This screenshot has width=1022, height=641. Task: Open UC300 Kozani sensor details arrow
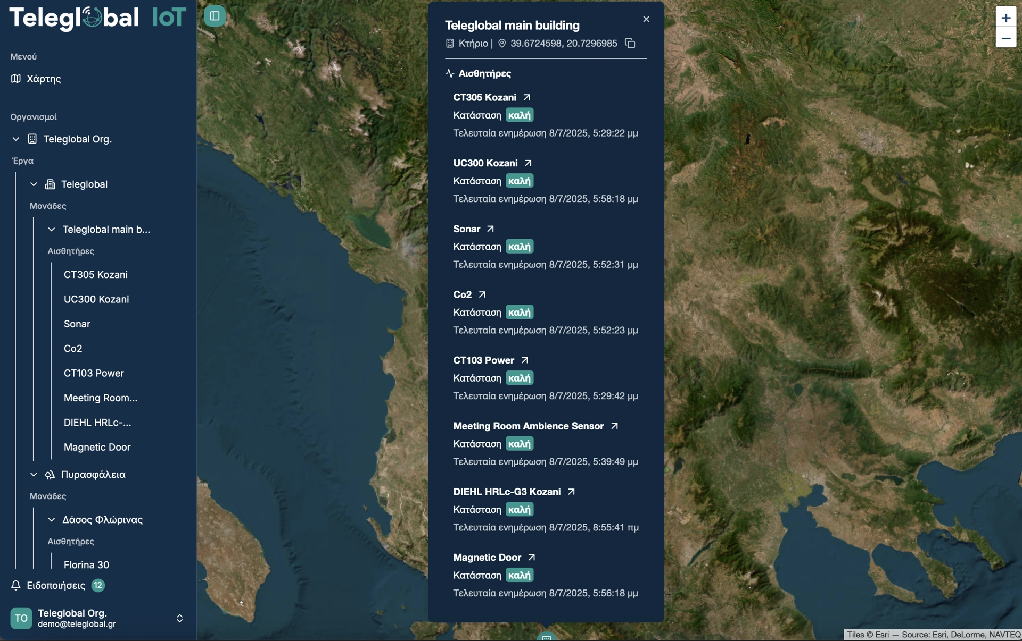[528, 163]
